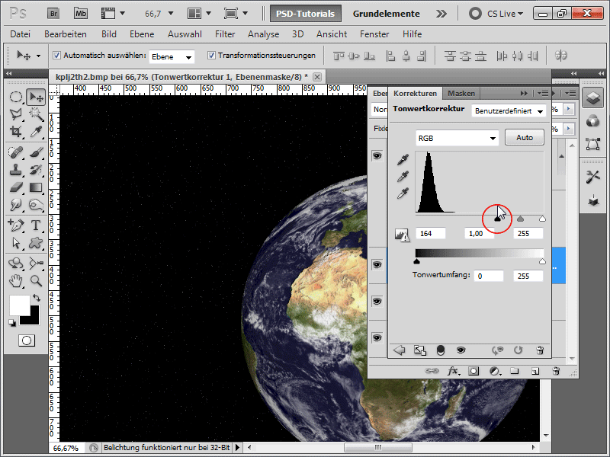Select the Path Selection arrow tool
Screen dimensions: 610x457
click(15, 243)
